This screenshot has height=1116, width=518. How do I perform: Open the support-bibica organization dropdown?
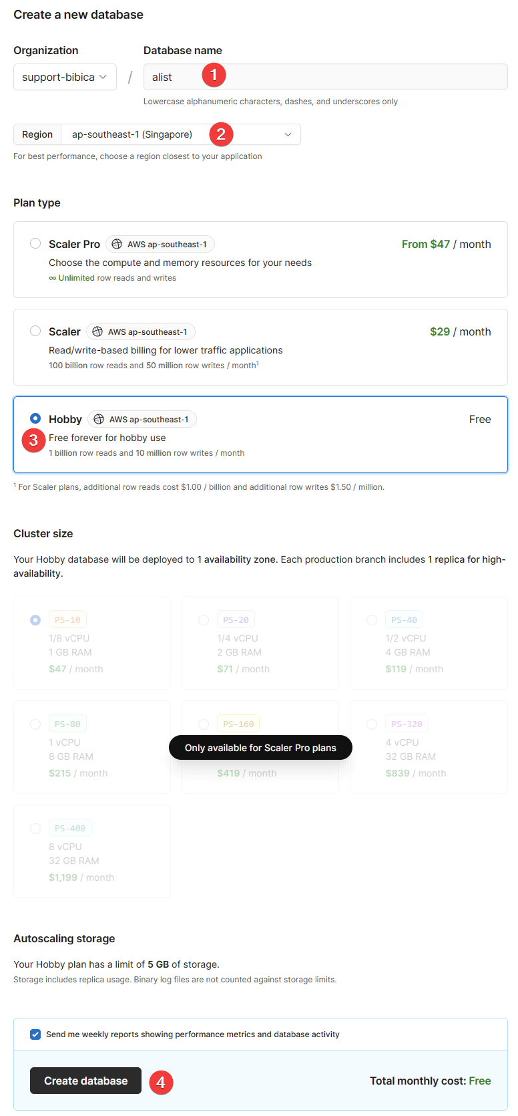tap(65, 77)
